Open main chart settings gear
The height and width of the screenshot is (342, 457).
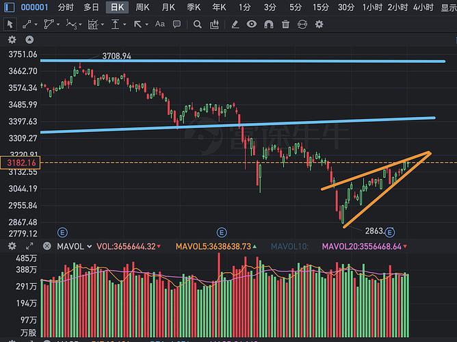click(x=12, y=40)
